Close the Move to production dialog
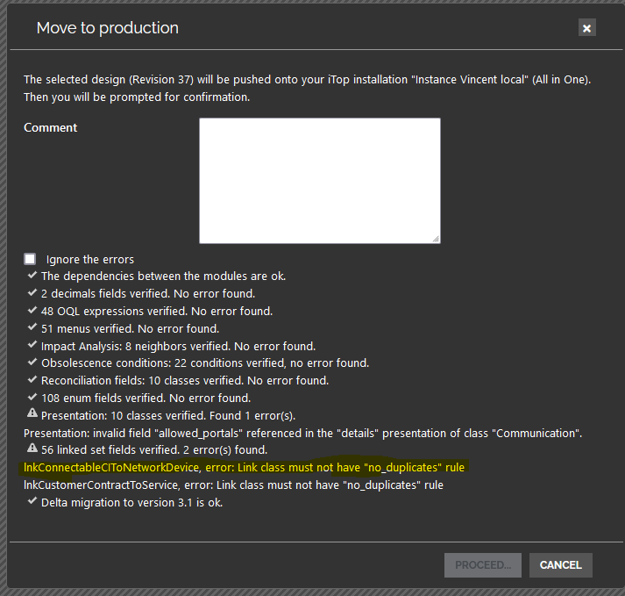625x596 pixels. click(586, 28)
